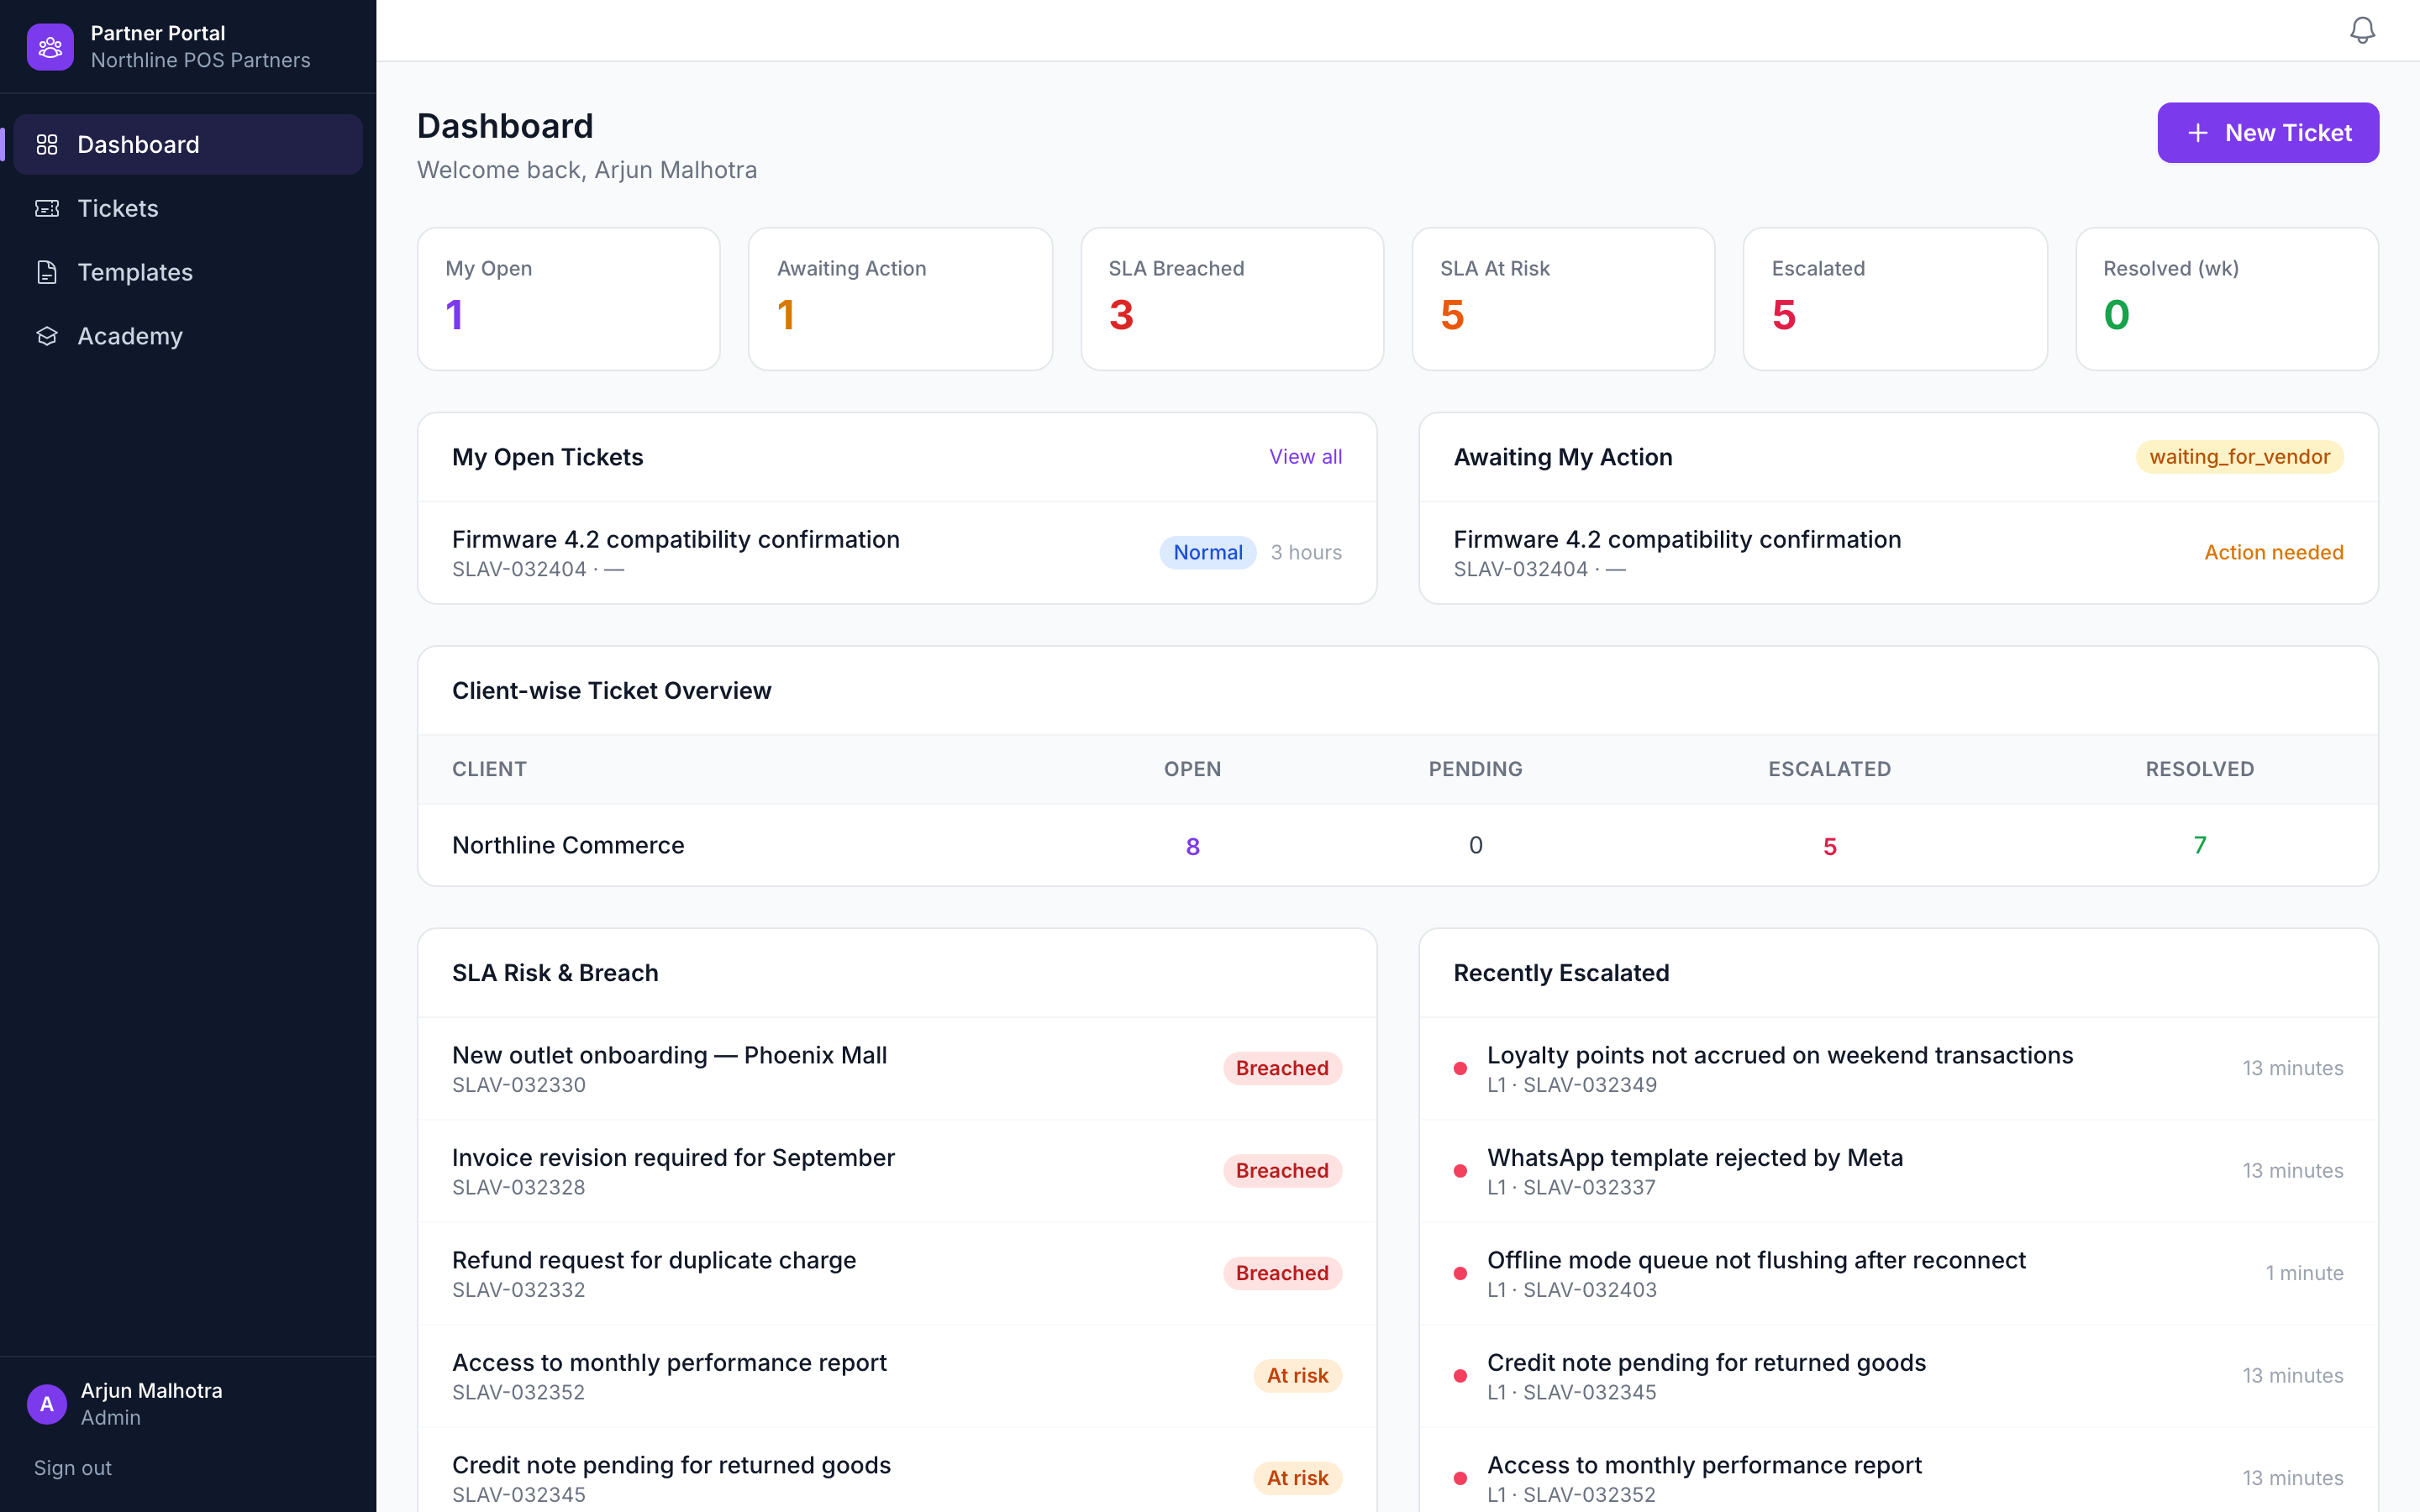Image resolution: width=2420 pixels, height=1512 pixels.
Task: Click the notification bell icon
Action: 2362,30
